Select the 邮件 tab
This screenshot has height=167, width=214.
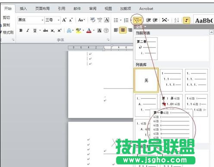pyautogui.click(x=77, y=9)
